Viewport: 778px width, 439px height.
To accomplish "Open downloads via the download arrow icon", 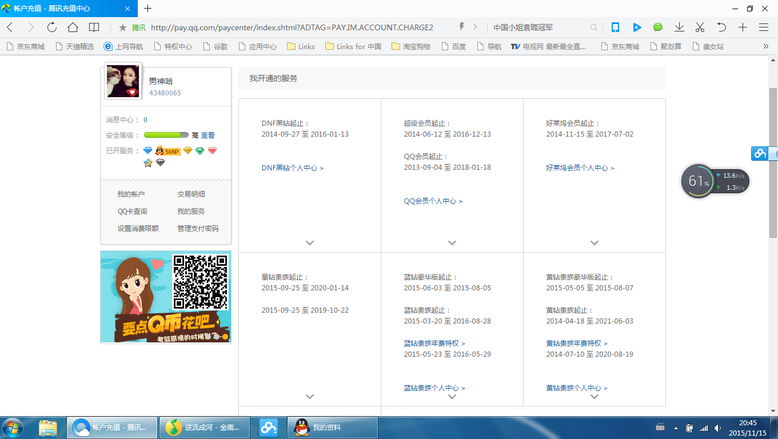I will click(679, 27).
